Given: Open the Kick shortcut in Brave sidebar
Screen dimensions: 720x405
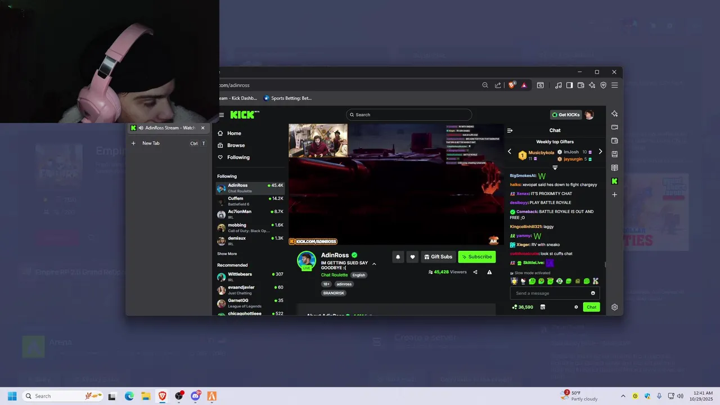Looking at the screenshot, I should (x=615, y=181).
